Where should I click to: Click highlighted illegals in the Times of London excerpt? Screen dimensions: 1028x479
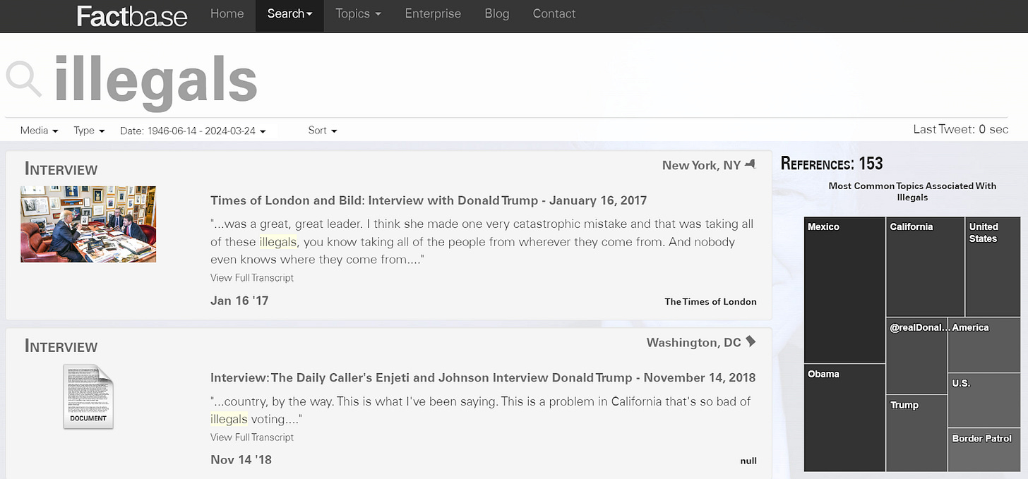tap(277, 242)
